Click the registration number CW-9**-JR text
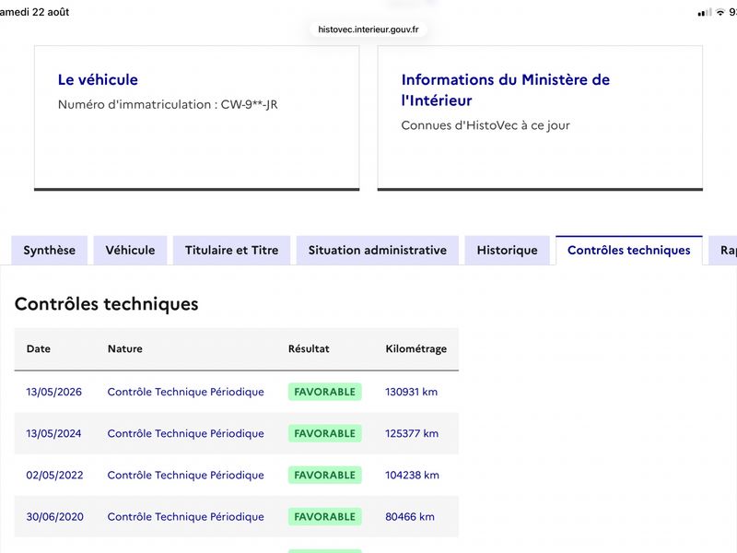This screenshot has height=553, width=737. tap(249, 104)
